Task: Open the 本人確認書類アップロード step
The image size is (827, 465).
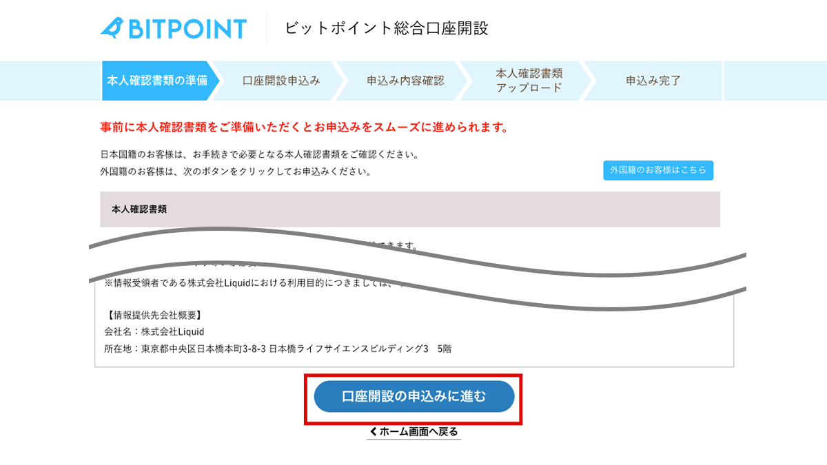Action: (x=529, y=81)
